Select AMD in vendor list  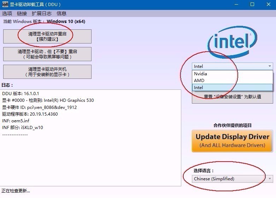(x=232, y=81)
